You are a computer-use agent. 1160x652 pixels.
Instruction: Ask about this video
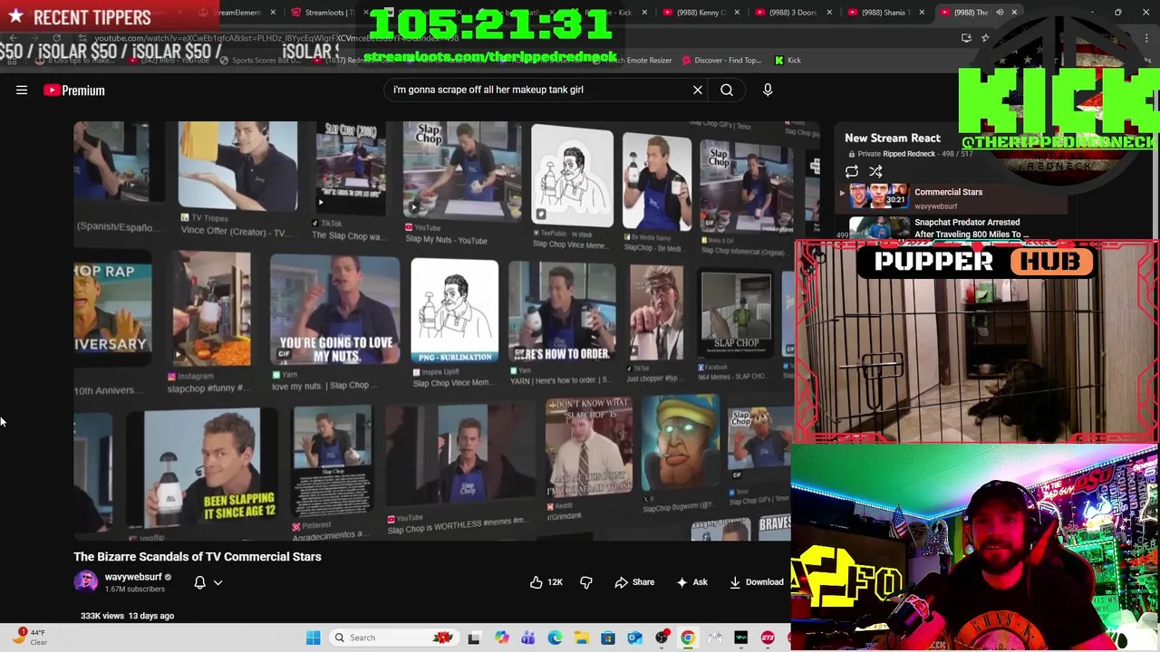click(691, 582)
